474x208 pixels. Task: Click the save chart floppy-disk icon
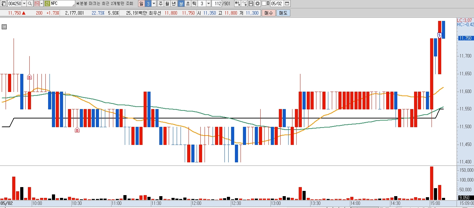point(251,3)
